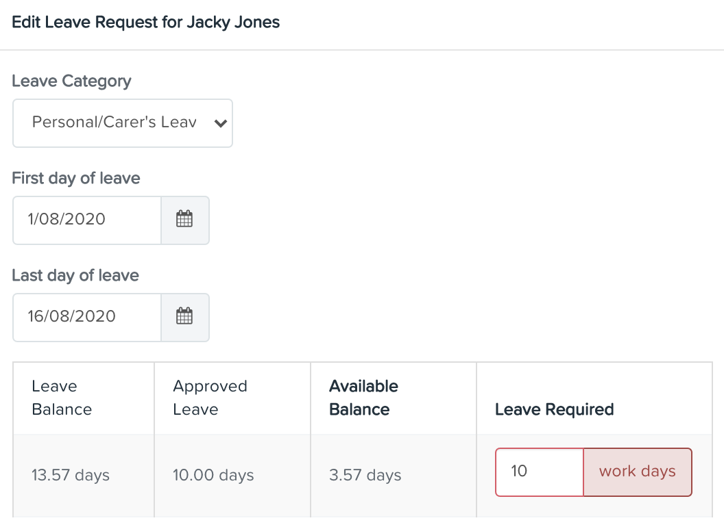Click the Last day of leave label
Screen dimensions: 724x527
pyautogui.click(x=75, y=275)
